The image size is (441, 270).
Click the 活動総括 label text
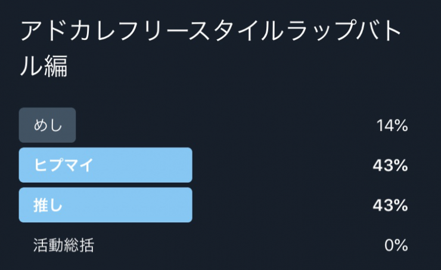click(x=64, y=245)
